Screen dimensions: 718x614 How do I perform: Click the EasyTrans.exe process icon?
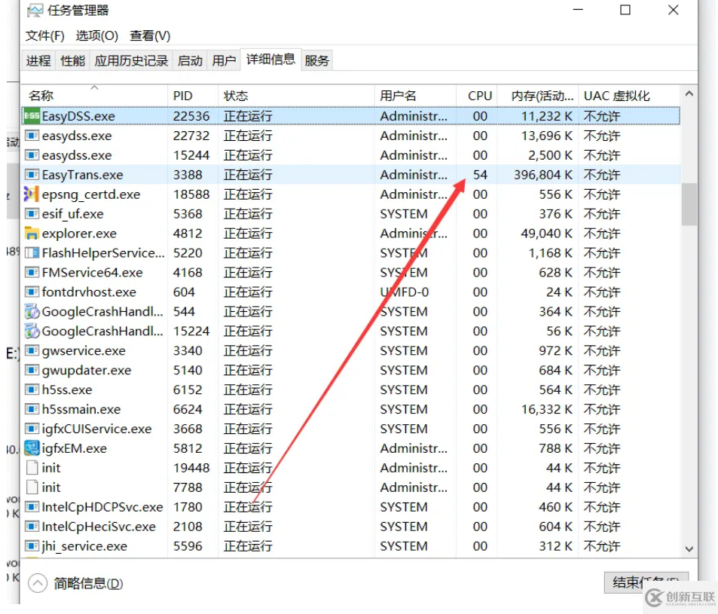pyautogui.click(x=32, y=175)
